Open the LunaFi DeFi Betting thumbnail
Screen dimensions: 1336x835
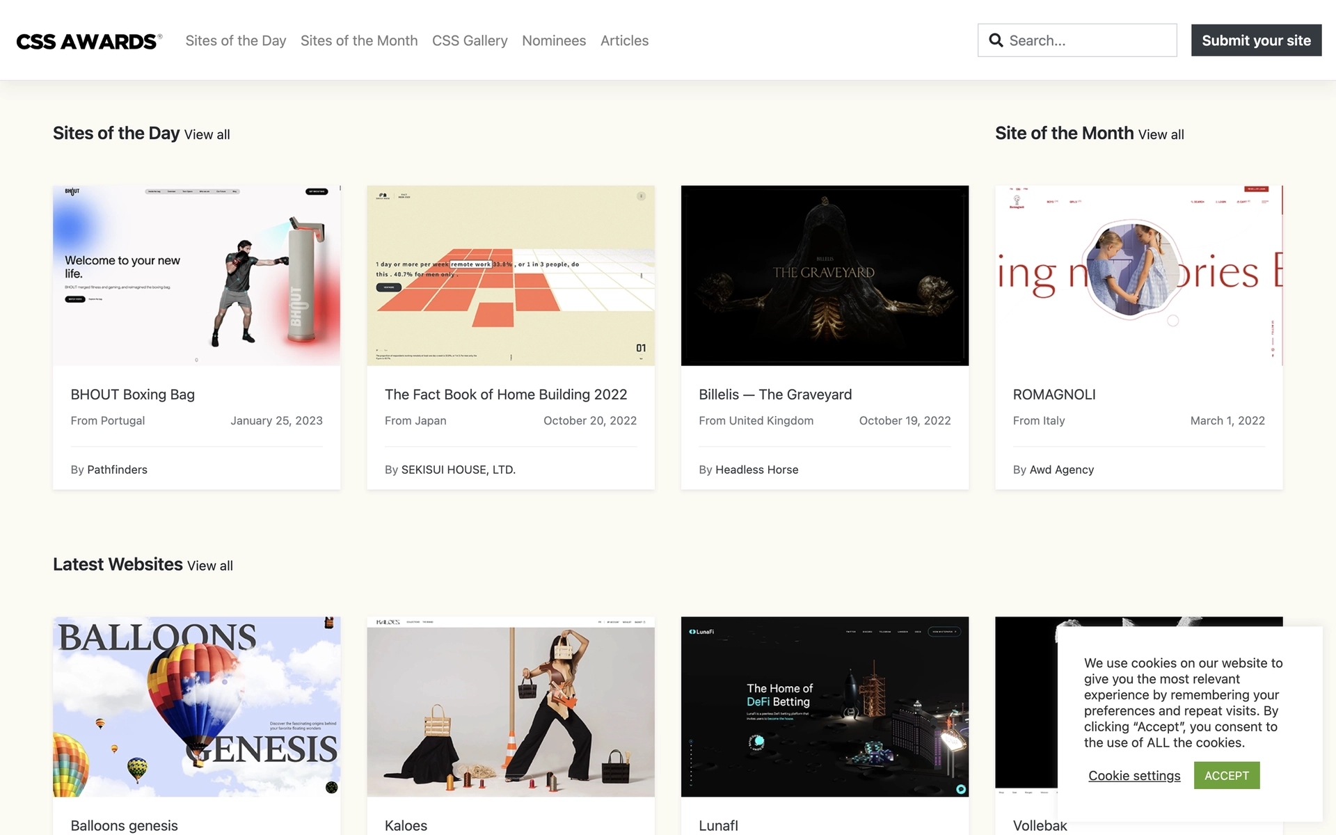(x=825, y=707)
